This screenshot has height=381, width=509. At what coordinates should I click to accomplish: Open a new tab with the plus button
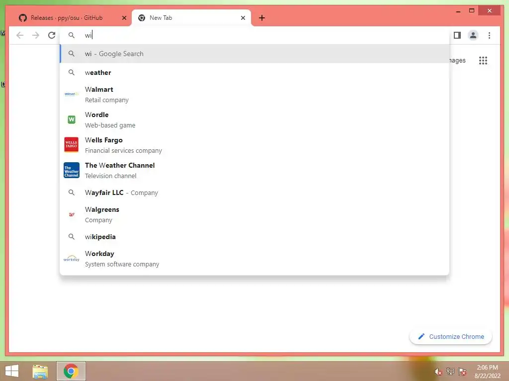point(262,18)
